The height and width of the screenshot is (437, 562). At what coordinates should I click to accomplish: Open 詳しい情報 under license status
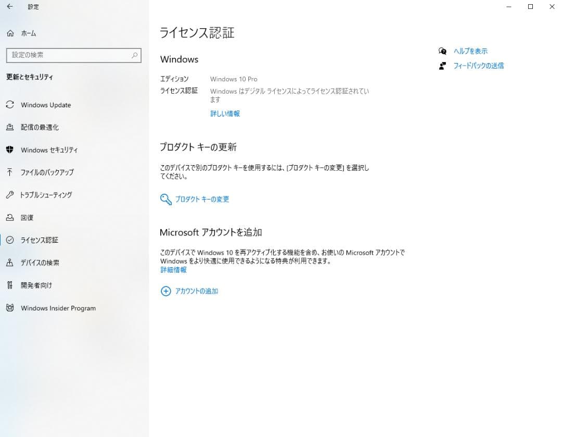tap(224, 114)
